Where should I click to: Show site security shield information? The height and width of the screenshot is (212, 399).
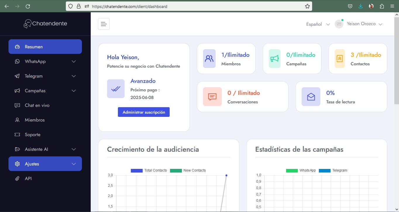(70, 6)
